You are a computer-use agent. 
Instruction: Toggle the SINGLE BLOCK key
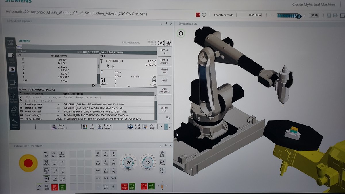click(46, 187)
